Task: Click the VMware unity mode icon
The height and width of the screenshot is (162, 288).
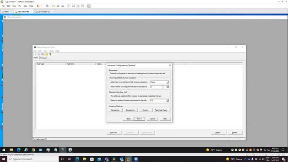Action: (x=83, y=6)
